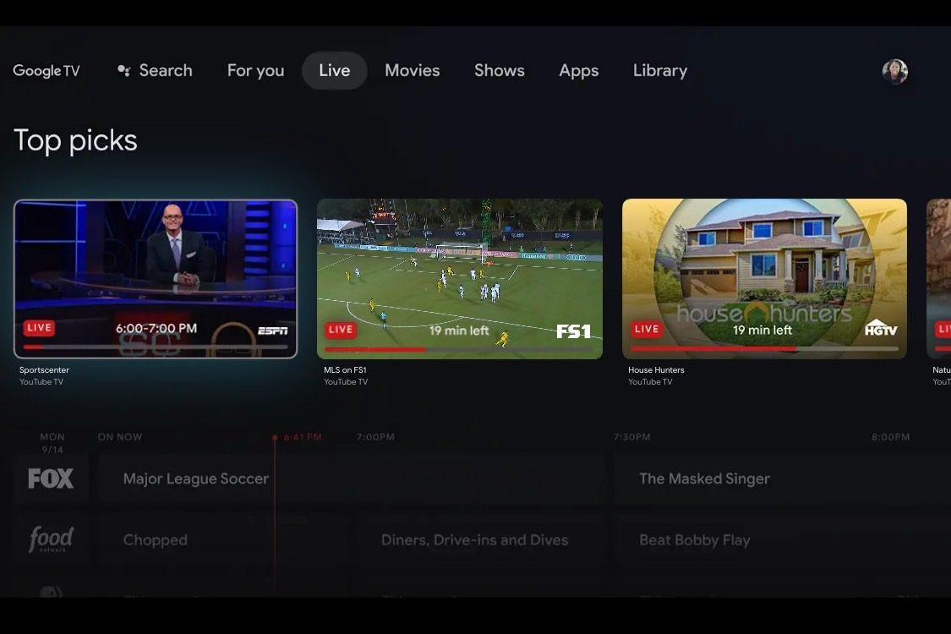Select the Live tab
Image resolution: width=951 pixels, height=634 pixels.
334,70
